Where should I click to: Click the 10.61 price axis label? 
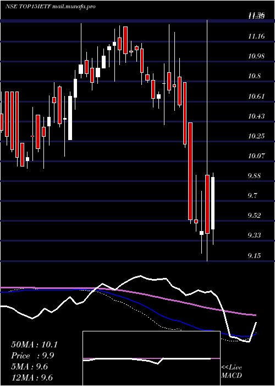256,96
